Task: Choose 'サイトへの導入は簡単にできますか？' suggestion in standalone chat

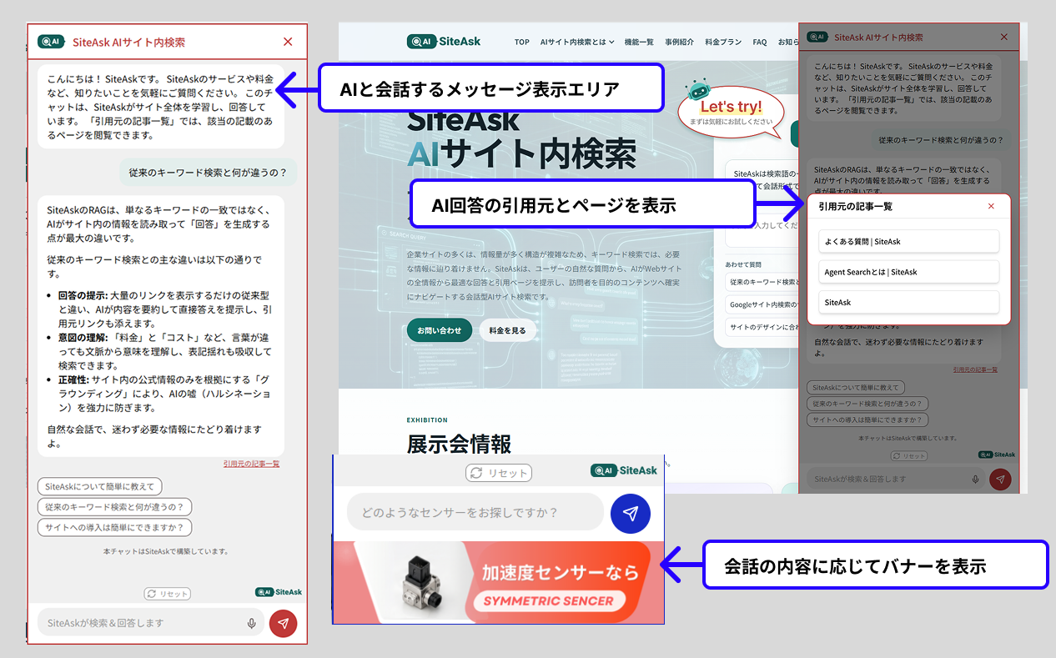Action: [x=115, y=527]
